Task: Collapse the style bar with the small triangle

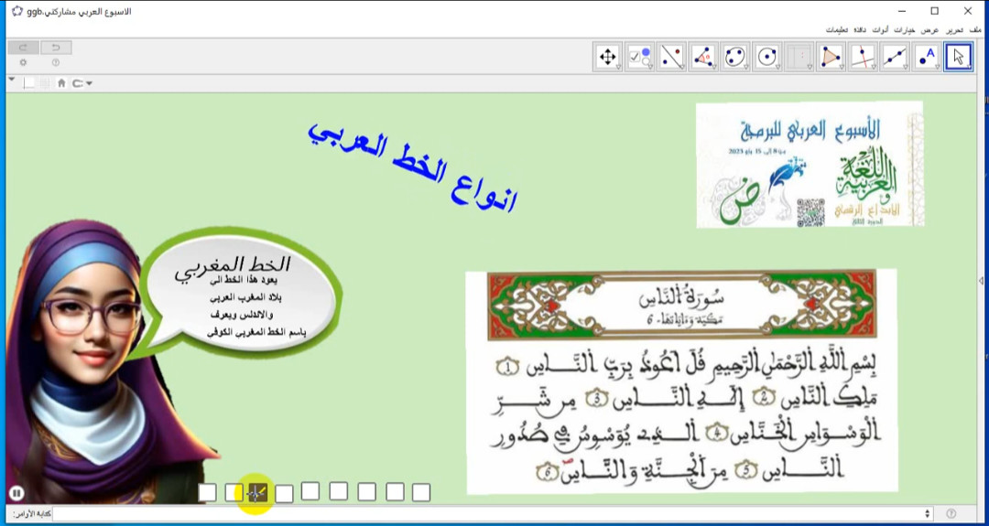Action: tap(11, 80)
